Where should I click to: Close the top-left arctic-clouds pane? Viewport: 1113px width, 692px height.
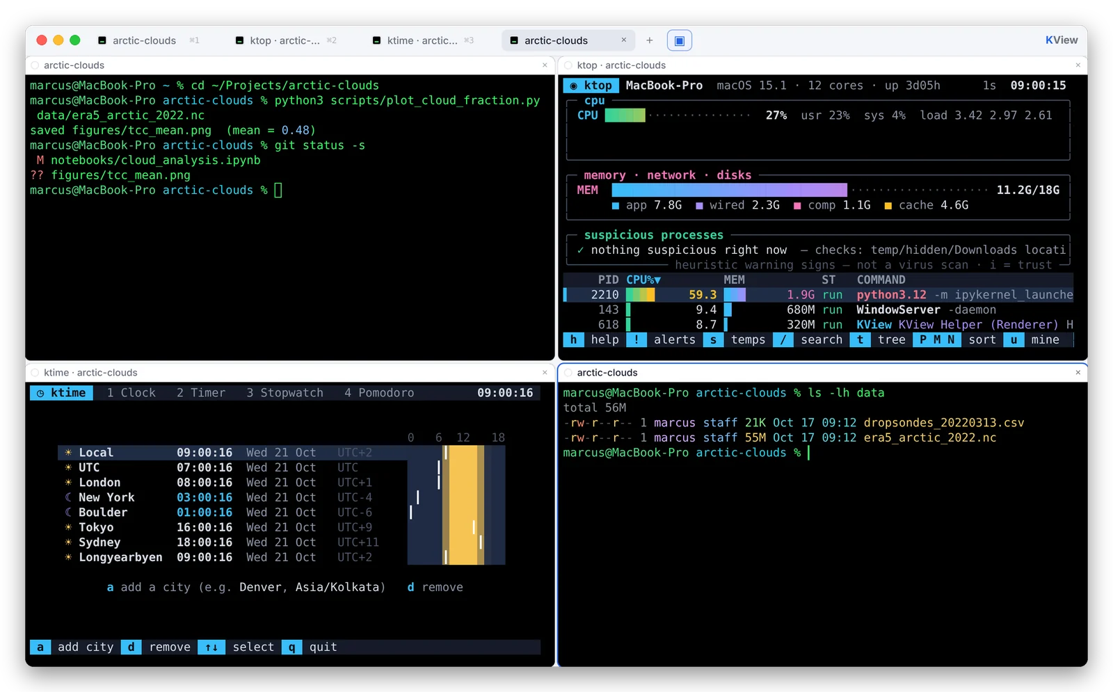(545, 65)
